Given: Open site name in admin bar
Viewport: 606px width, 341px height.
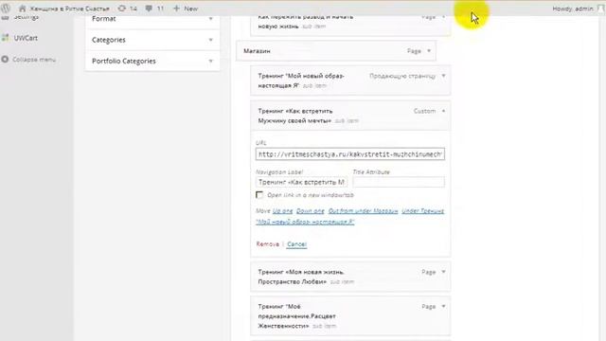Looking at the screenshot, I should [x=69, y=9].
